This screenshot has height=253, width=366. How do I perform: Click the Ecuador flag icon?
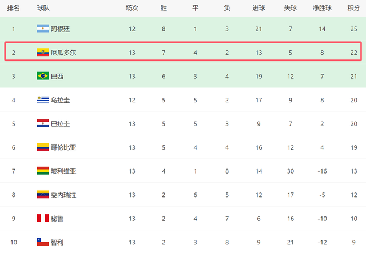tap(43, 52)
